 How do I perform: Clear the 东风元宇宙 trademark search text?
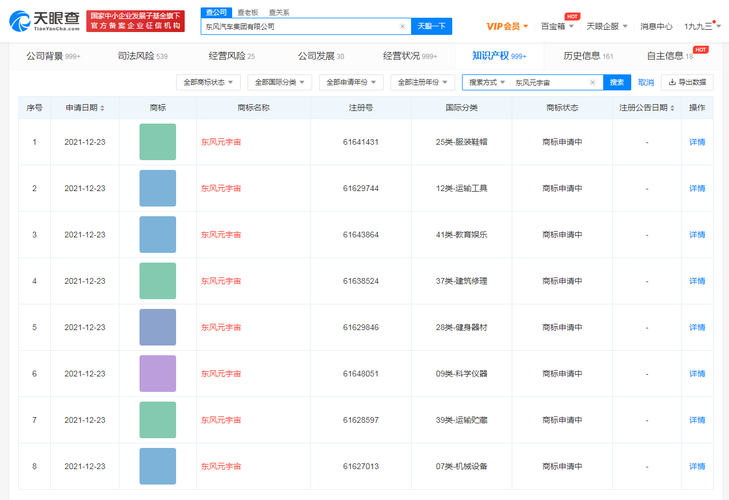tap(592, 82)
